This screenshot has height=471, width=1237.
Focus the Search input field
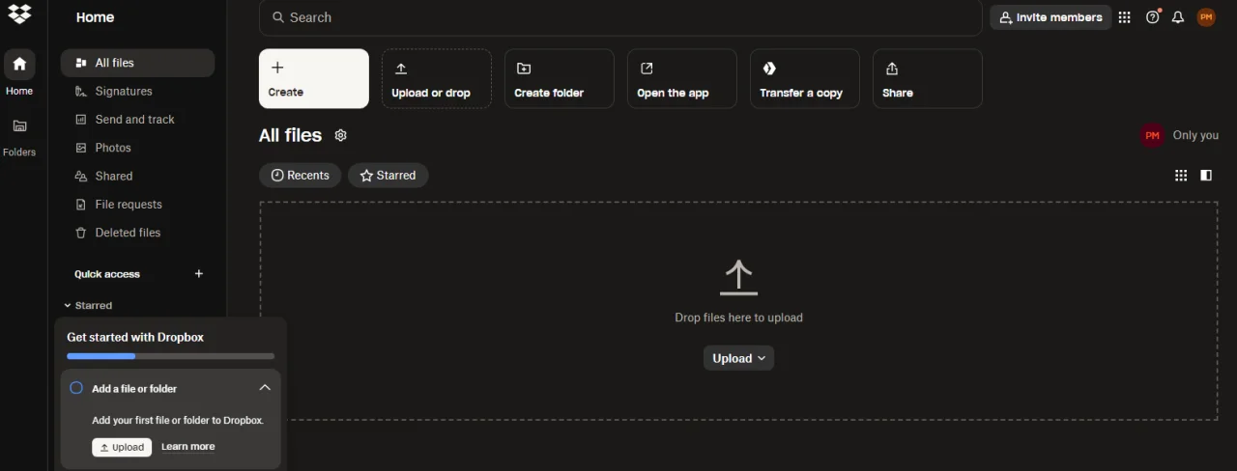click(620, 17)
